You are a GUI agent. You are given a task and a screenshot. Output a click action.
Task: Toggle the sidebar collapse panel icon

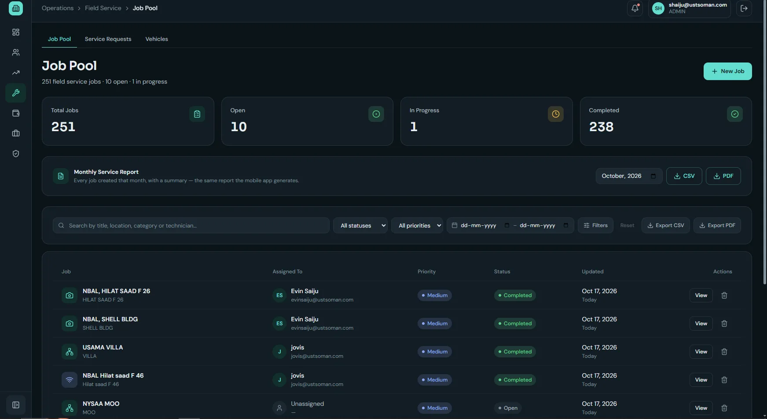click(x=16, y=405)
